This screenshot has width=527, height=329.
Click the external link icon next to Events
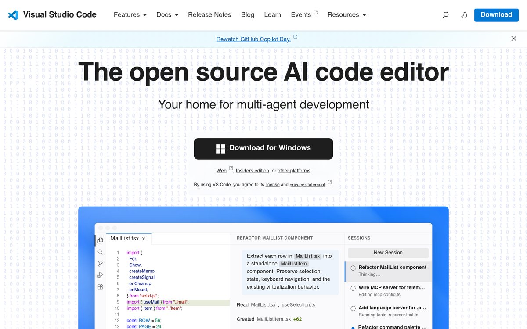(315, 13)
